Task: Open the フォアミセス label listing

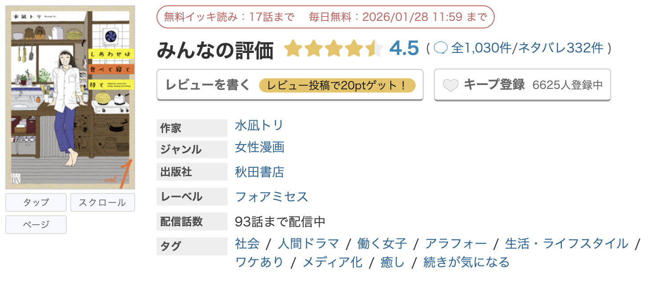Action: click(272, 197)
